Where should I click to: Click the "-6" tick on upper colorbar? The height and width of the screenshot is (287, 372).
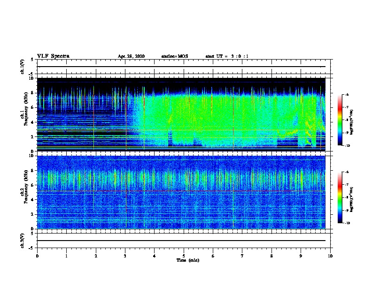click(347, 94)
